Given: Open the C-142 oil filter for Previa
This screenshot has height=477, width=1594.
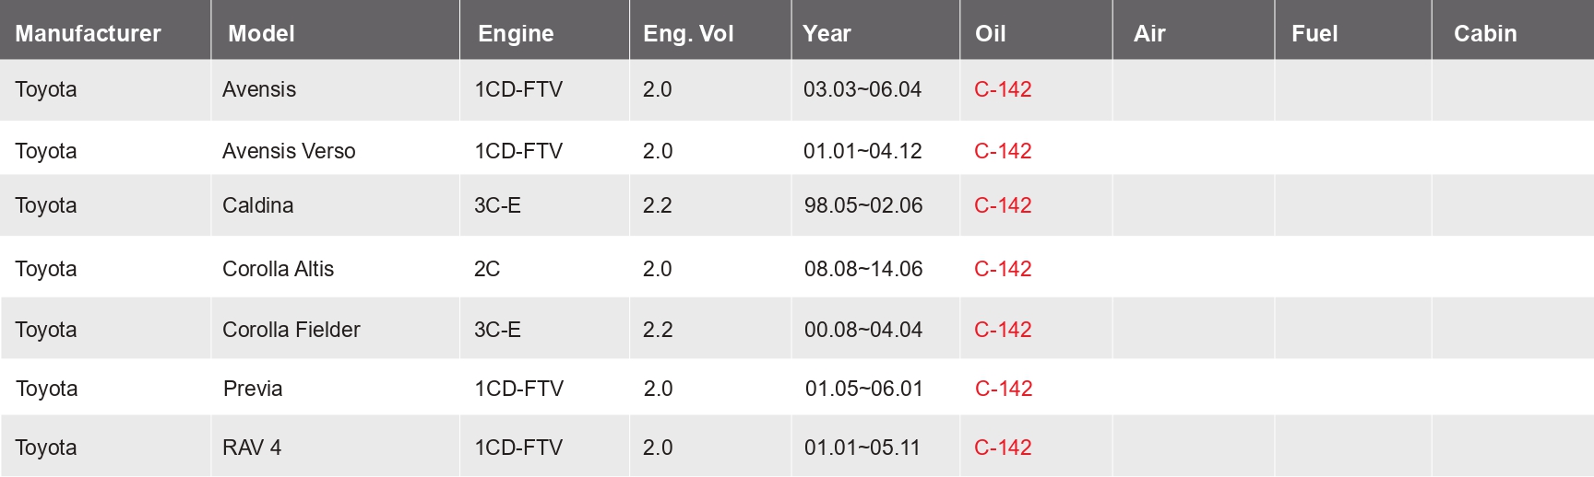Looking at the screenshot, I should [x=1004, y=389].
